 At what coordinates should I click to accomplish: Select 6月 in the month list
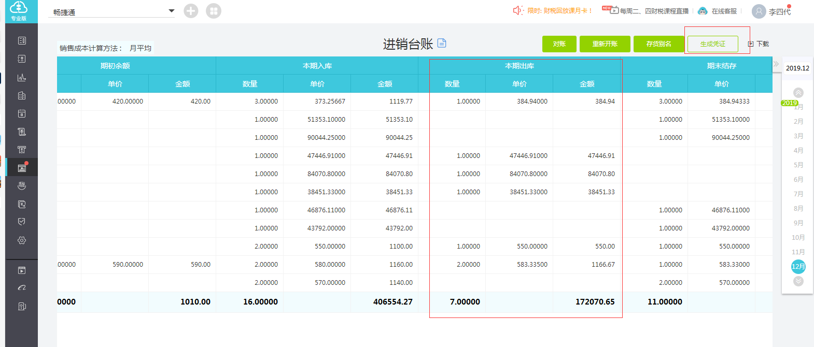pos(798,180)
